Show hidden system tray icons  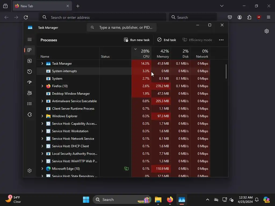(x=208, y=200)
